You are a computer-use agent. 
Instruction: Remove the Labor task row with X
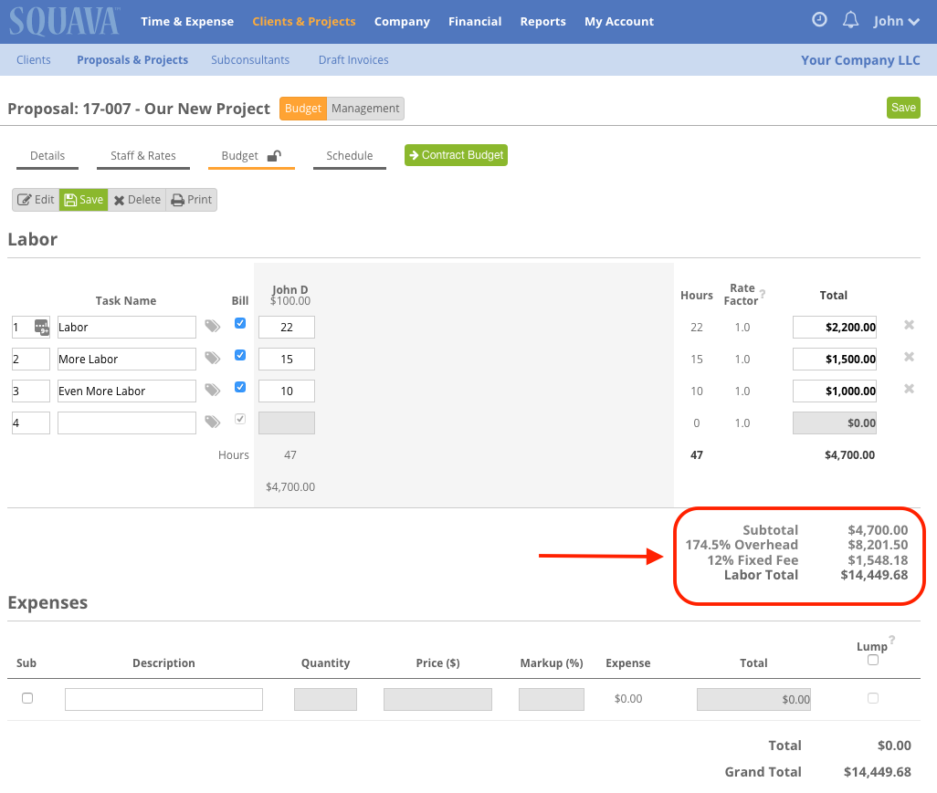(x=909, y=325)
